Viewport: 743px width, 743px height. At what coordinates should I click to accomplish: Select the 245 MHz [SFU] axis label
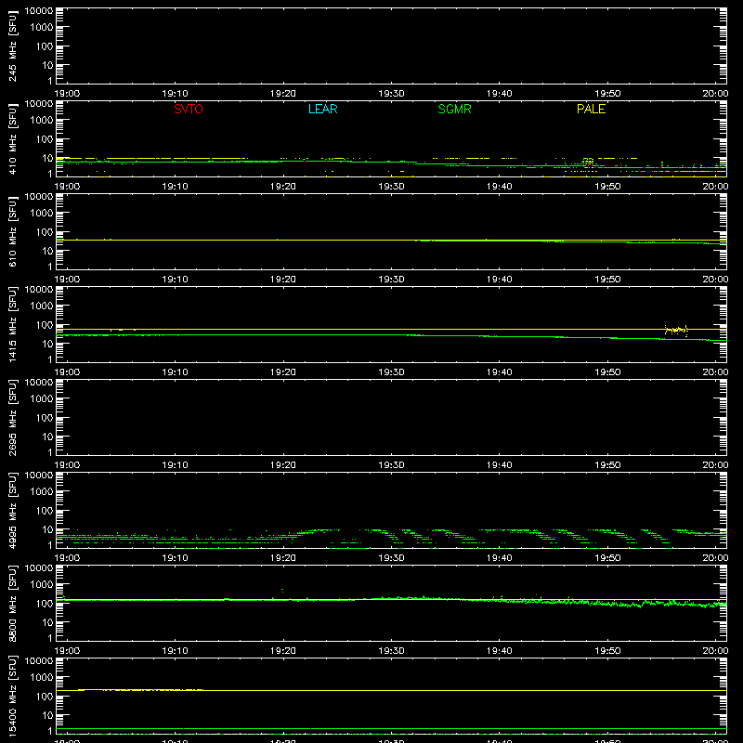coord(12,46)
